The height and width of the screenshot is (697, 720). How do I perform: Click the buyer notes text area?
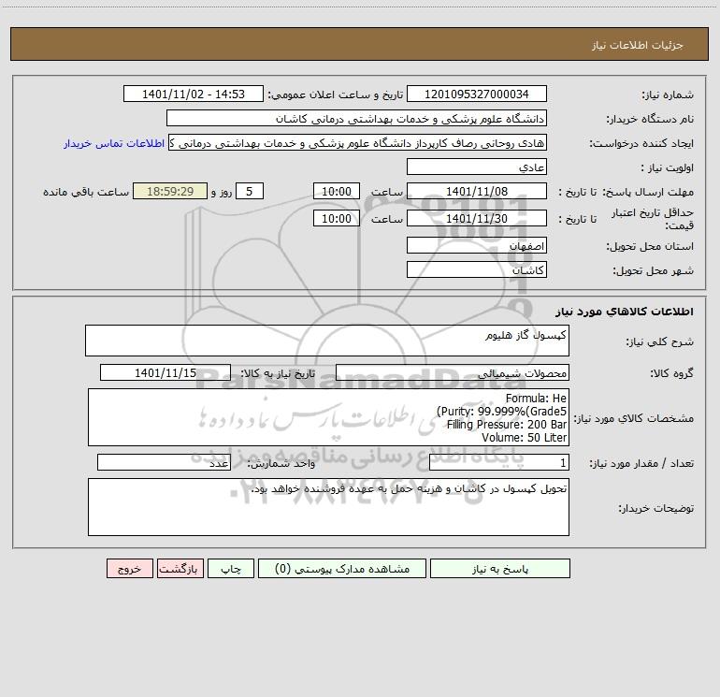(x=328, y=507)
